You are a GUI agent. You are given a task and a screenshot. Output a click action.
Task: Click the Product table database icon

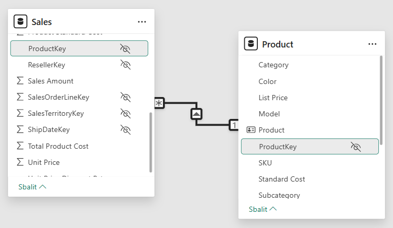tap(251, 44)
